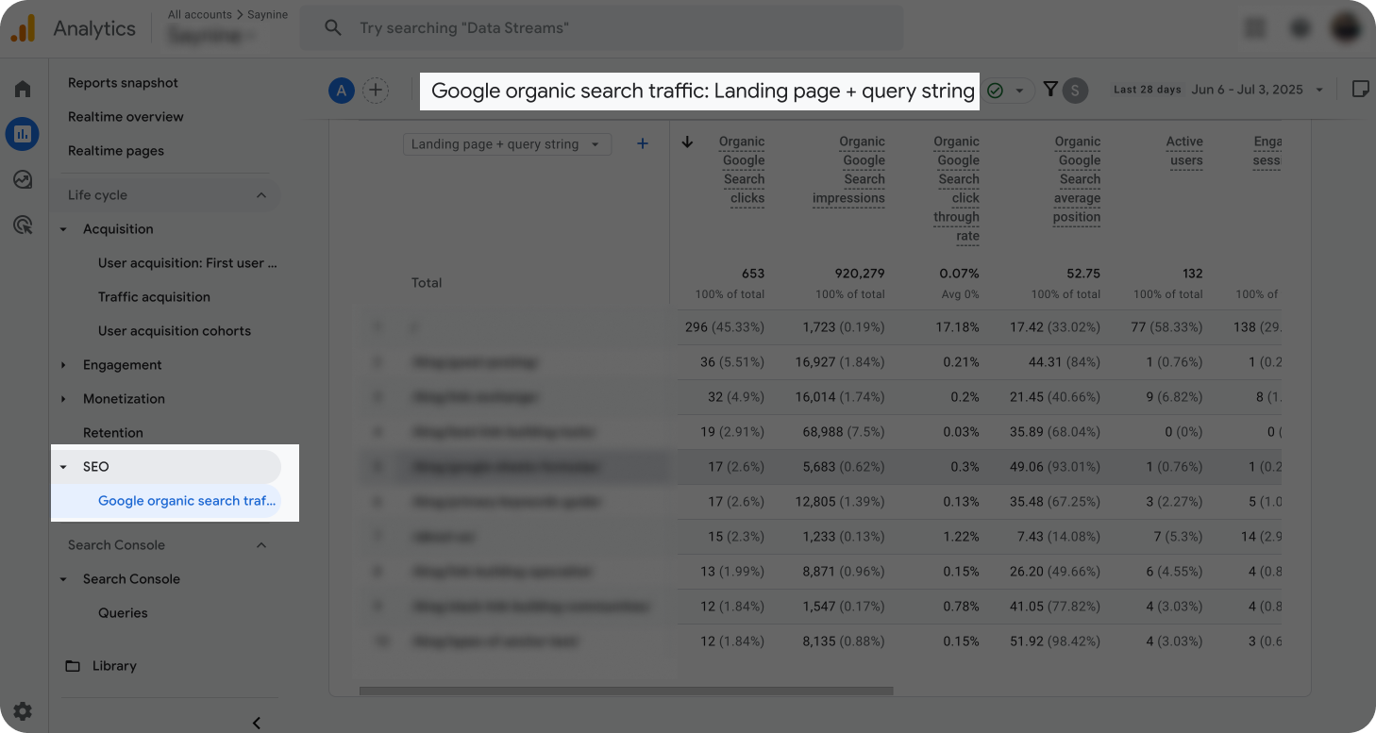Viewport: 1376px width, 733px height.
Task: Open Reports snapshot
Action: [x=123, y=83]
